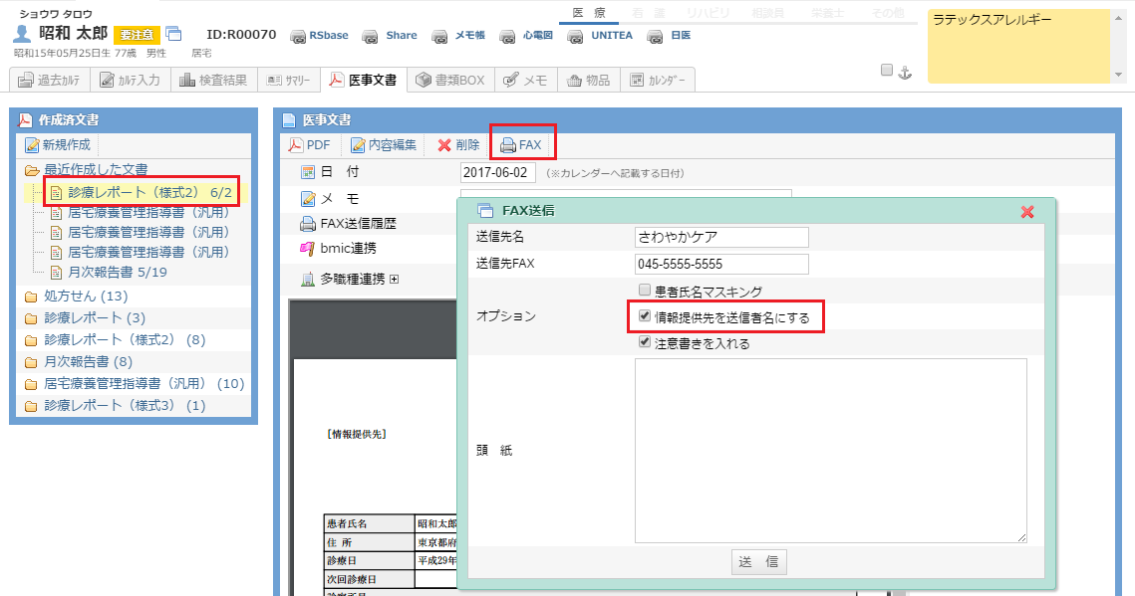Screen dimensions: 1135x596
Task: Click the 医事文書 panel document icon
Action: coord(289,120)
